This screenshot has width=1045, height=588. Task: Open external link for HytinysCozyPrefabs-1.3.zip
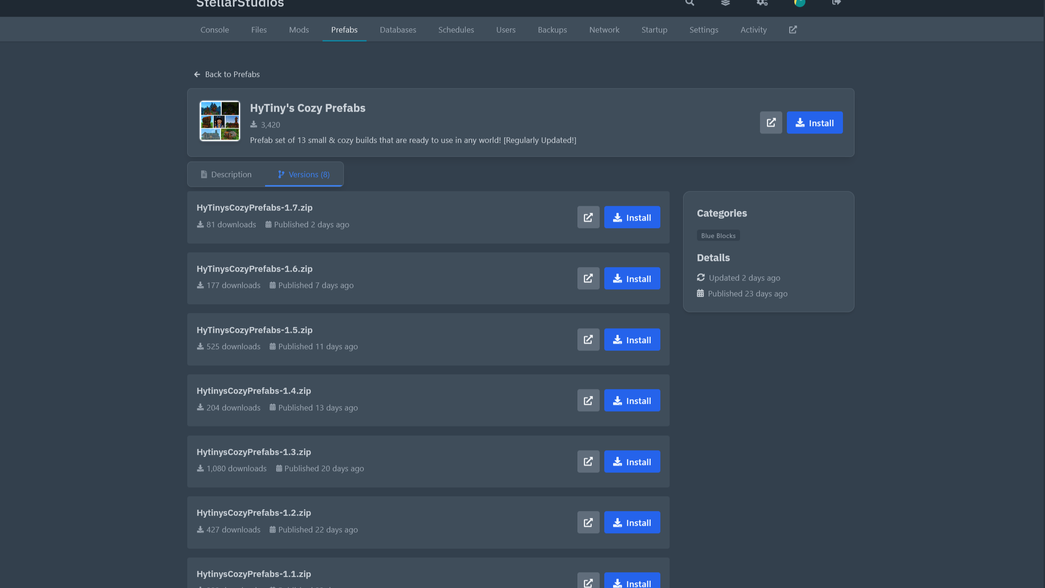point(588,462)
